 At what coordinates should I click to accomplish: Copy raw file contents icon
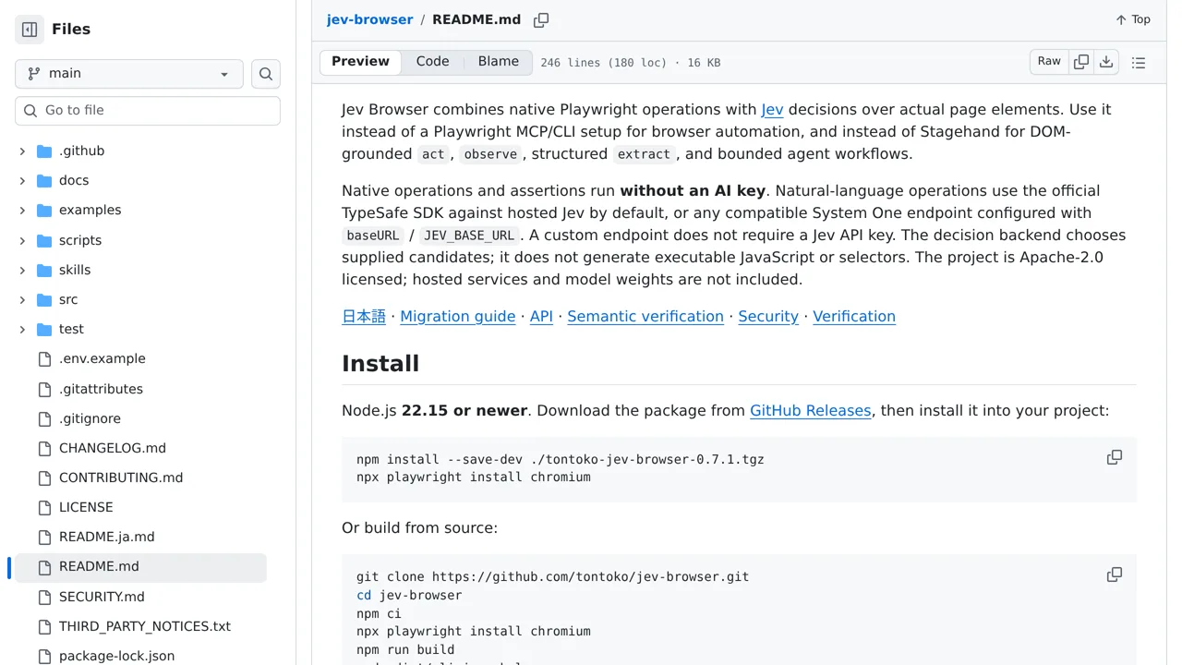(x=1081, y=62)
